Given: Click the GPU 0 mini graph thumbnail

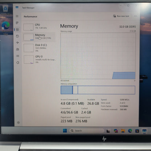Looking at the screenshot, I should pos(29,60).
